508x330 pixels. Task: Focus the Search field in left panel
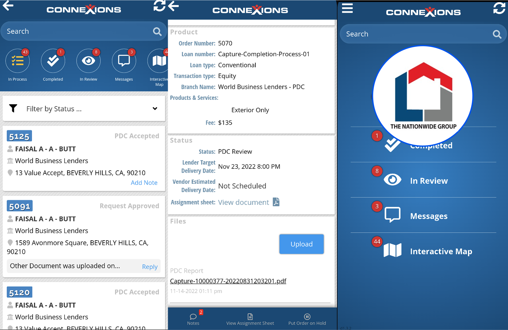pos(84,31)
